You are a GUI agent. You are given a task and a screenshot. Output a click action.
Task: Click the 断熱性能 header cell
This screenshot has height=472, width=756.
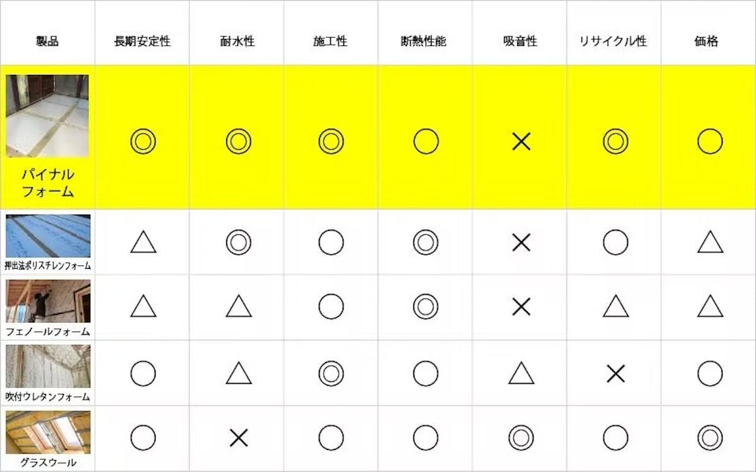(x=425, y=42)
